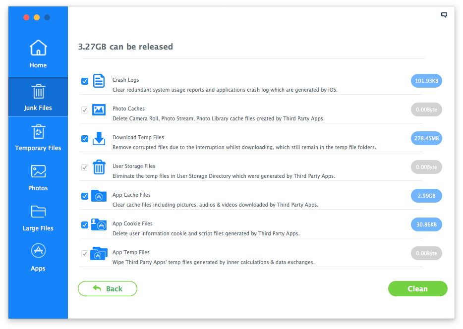The width and height of the screenshot is (463, 329).
Task: Open the Photos sidebar icon
Action: coord(38,171)
